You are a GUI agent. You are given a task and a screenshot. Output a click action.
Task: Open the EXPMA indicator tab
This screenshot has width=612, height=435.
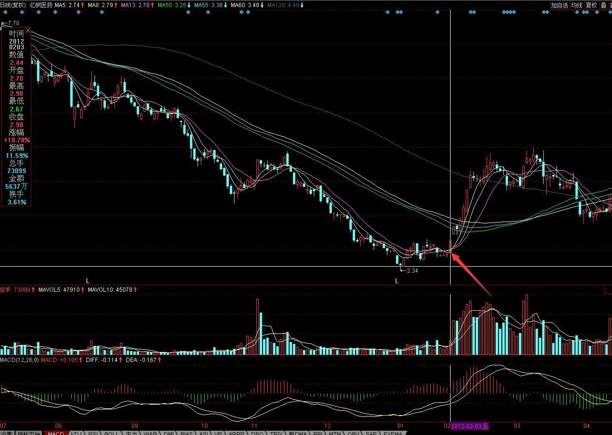click(x=392, y=433)
